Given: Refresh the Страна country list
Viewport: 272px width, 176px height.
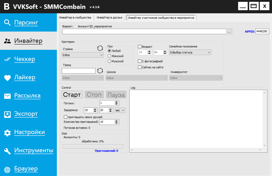Looking at the screenshot, I should [100, 48].
